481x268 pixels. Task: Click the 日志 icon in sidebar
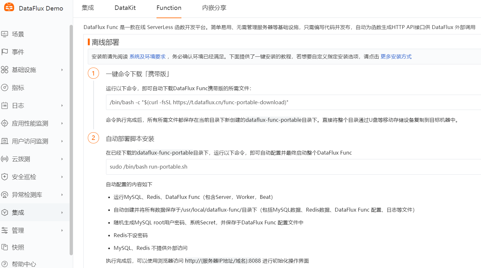(4, 105)
